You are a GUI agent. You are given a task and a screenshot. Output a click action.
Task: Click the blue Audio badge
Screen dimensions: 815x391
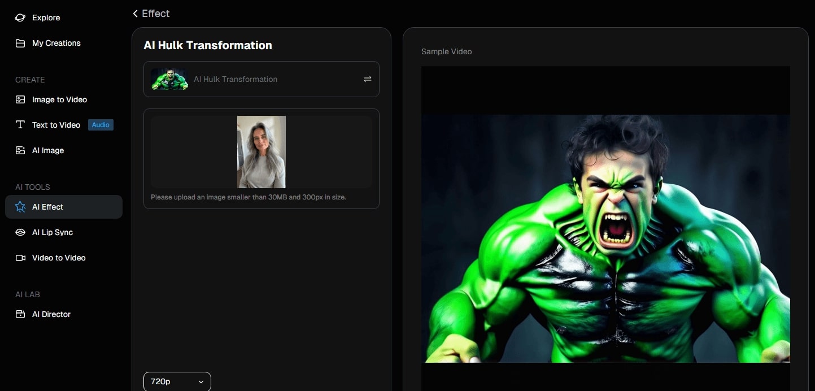pyautogui.click(x=101, y=125)
